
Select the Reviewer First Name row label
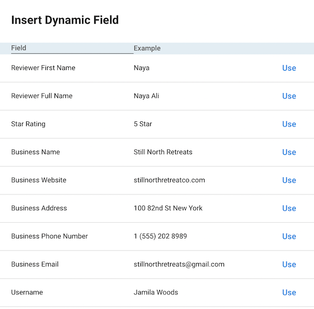pos(43,68)
